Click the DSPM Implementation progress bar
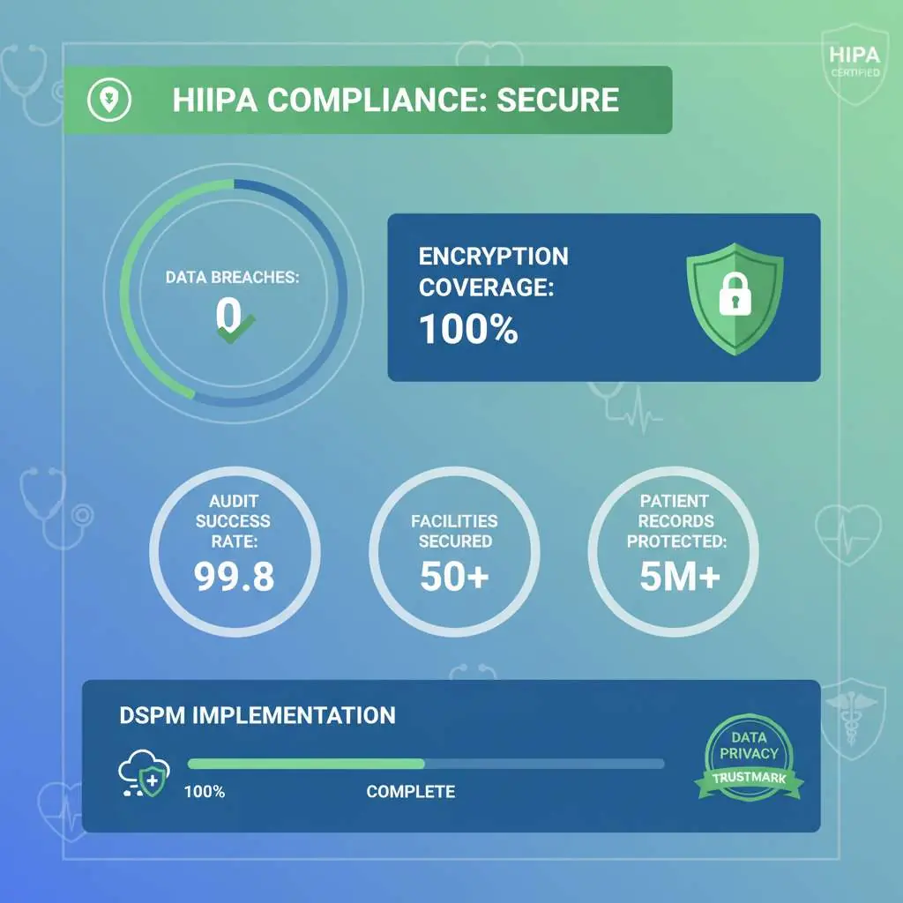Image resolution: width=903 pixels, height=903 pixels. (426, 764)
